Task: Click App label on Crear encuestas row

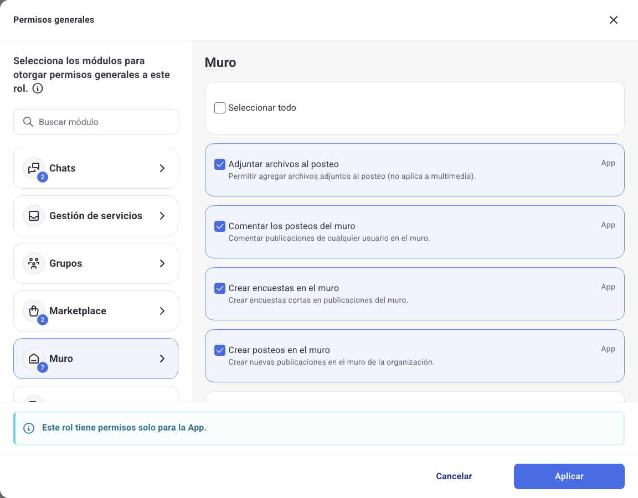Action: click(608, 287)
